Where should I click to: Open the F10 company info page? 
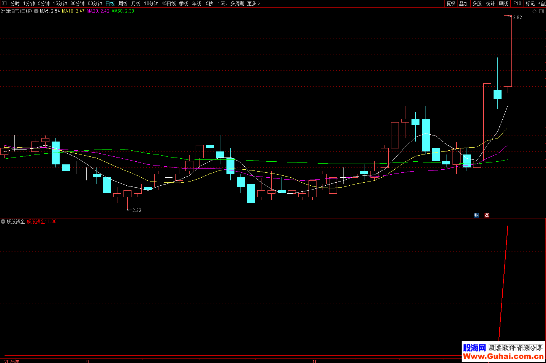pyautogui.click(x=517, y=3)
